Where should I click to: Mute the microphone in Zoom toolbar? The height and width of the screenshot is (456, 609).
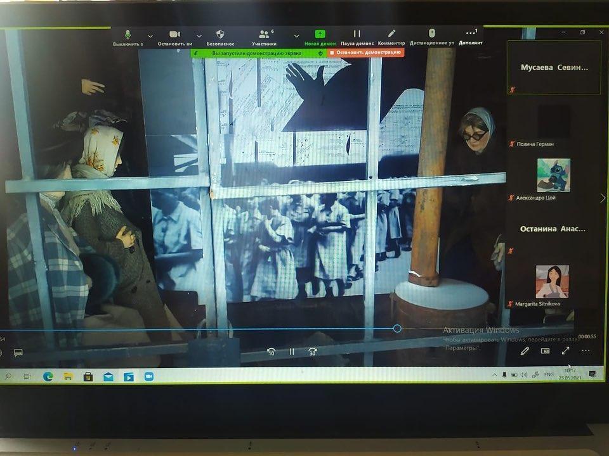(128, 35)
